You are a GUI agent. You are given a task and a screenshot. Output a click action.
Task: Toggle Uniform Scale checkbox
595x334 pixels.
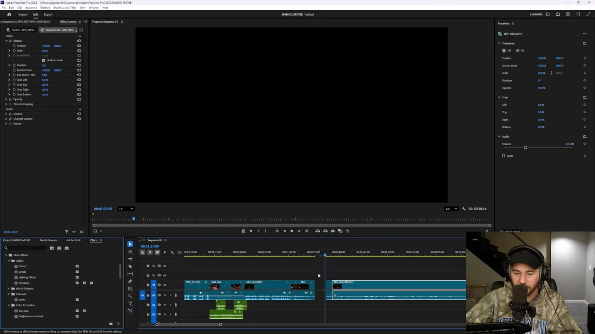coord(44,60)
